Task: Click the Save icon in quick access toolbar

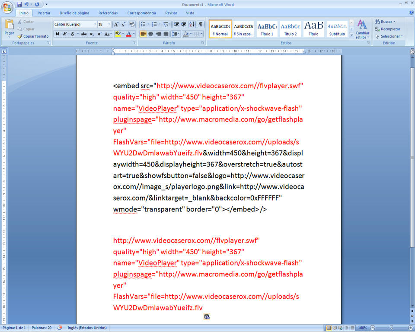Action: (19, 4)
